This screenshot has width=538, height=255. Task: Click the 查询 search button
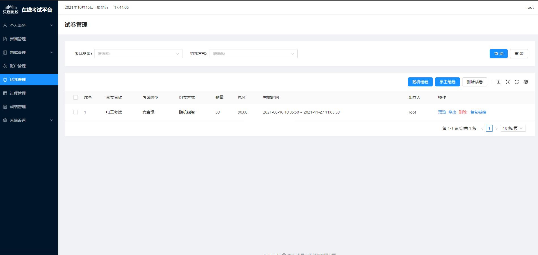tap(499, 54)
